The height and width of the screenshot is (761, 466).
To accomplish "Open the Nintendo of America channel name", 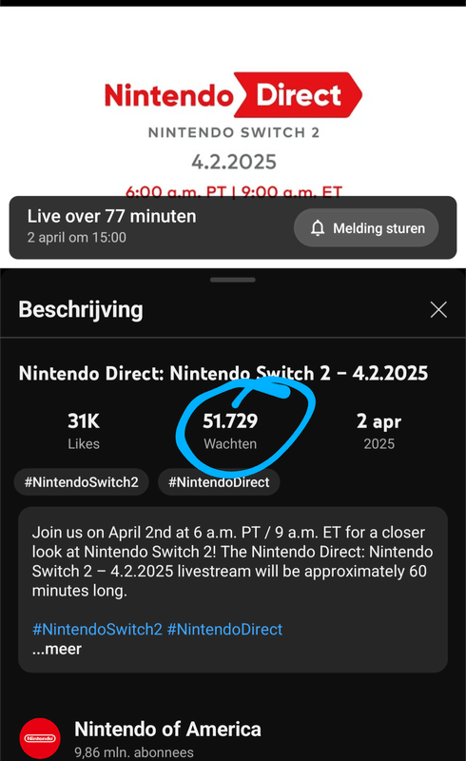I will pyautogui.click(x=167, y=729).
